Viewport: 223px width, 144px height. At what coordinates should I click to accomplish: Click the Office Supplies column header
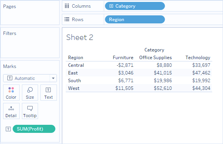click(x=155, y=58)
